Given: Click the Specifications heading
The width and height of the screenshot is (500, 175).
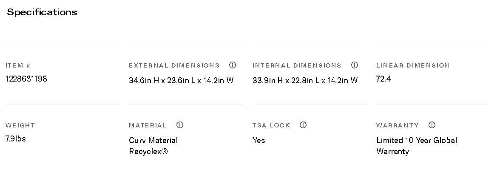Looking at the screenshot, I should pyautogui.click(x=42, y=12).
